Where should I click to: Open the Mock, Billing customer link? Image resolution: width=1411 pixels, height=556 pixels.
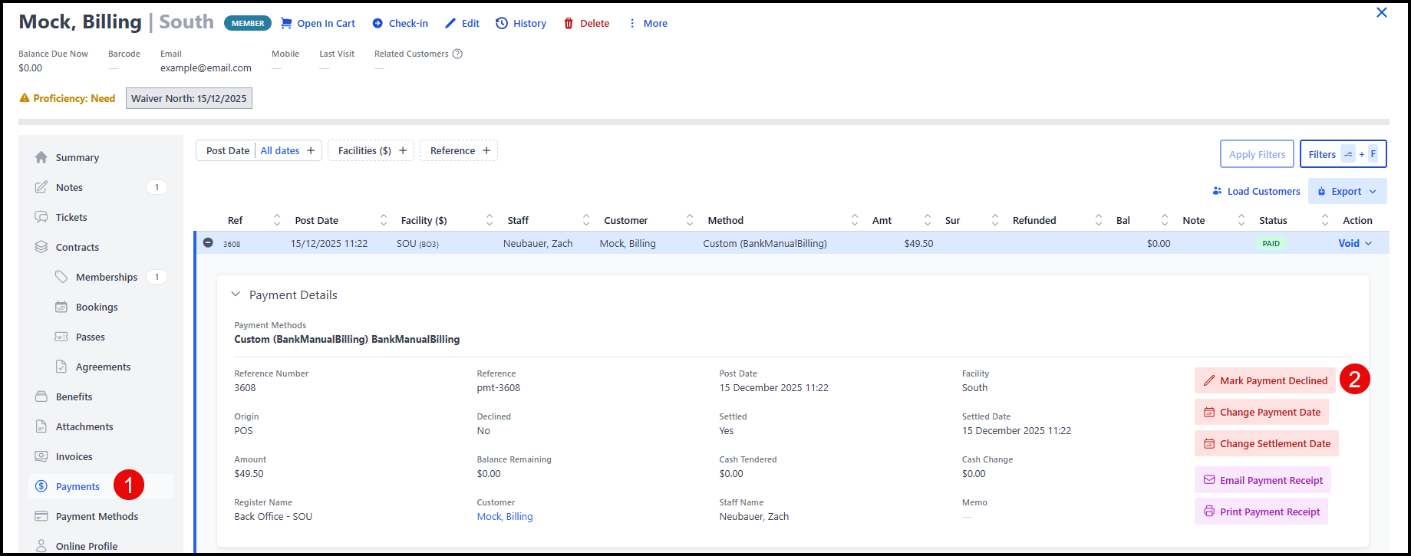click(504, 516)
